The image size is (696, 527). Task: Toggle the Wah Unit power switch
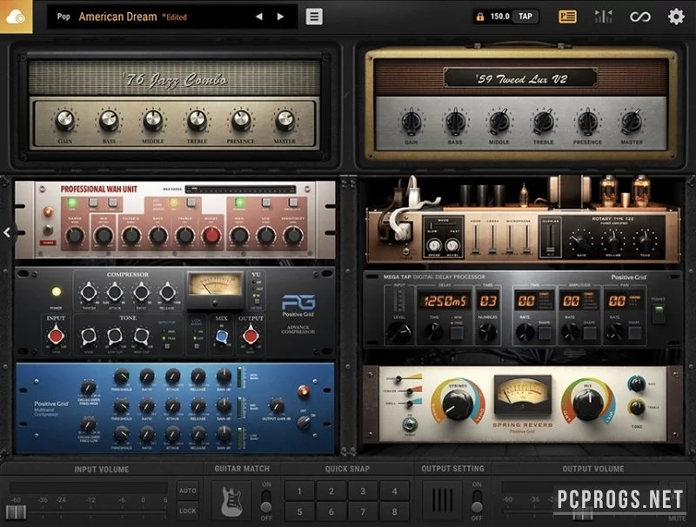point(48,230)
